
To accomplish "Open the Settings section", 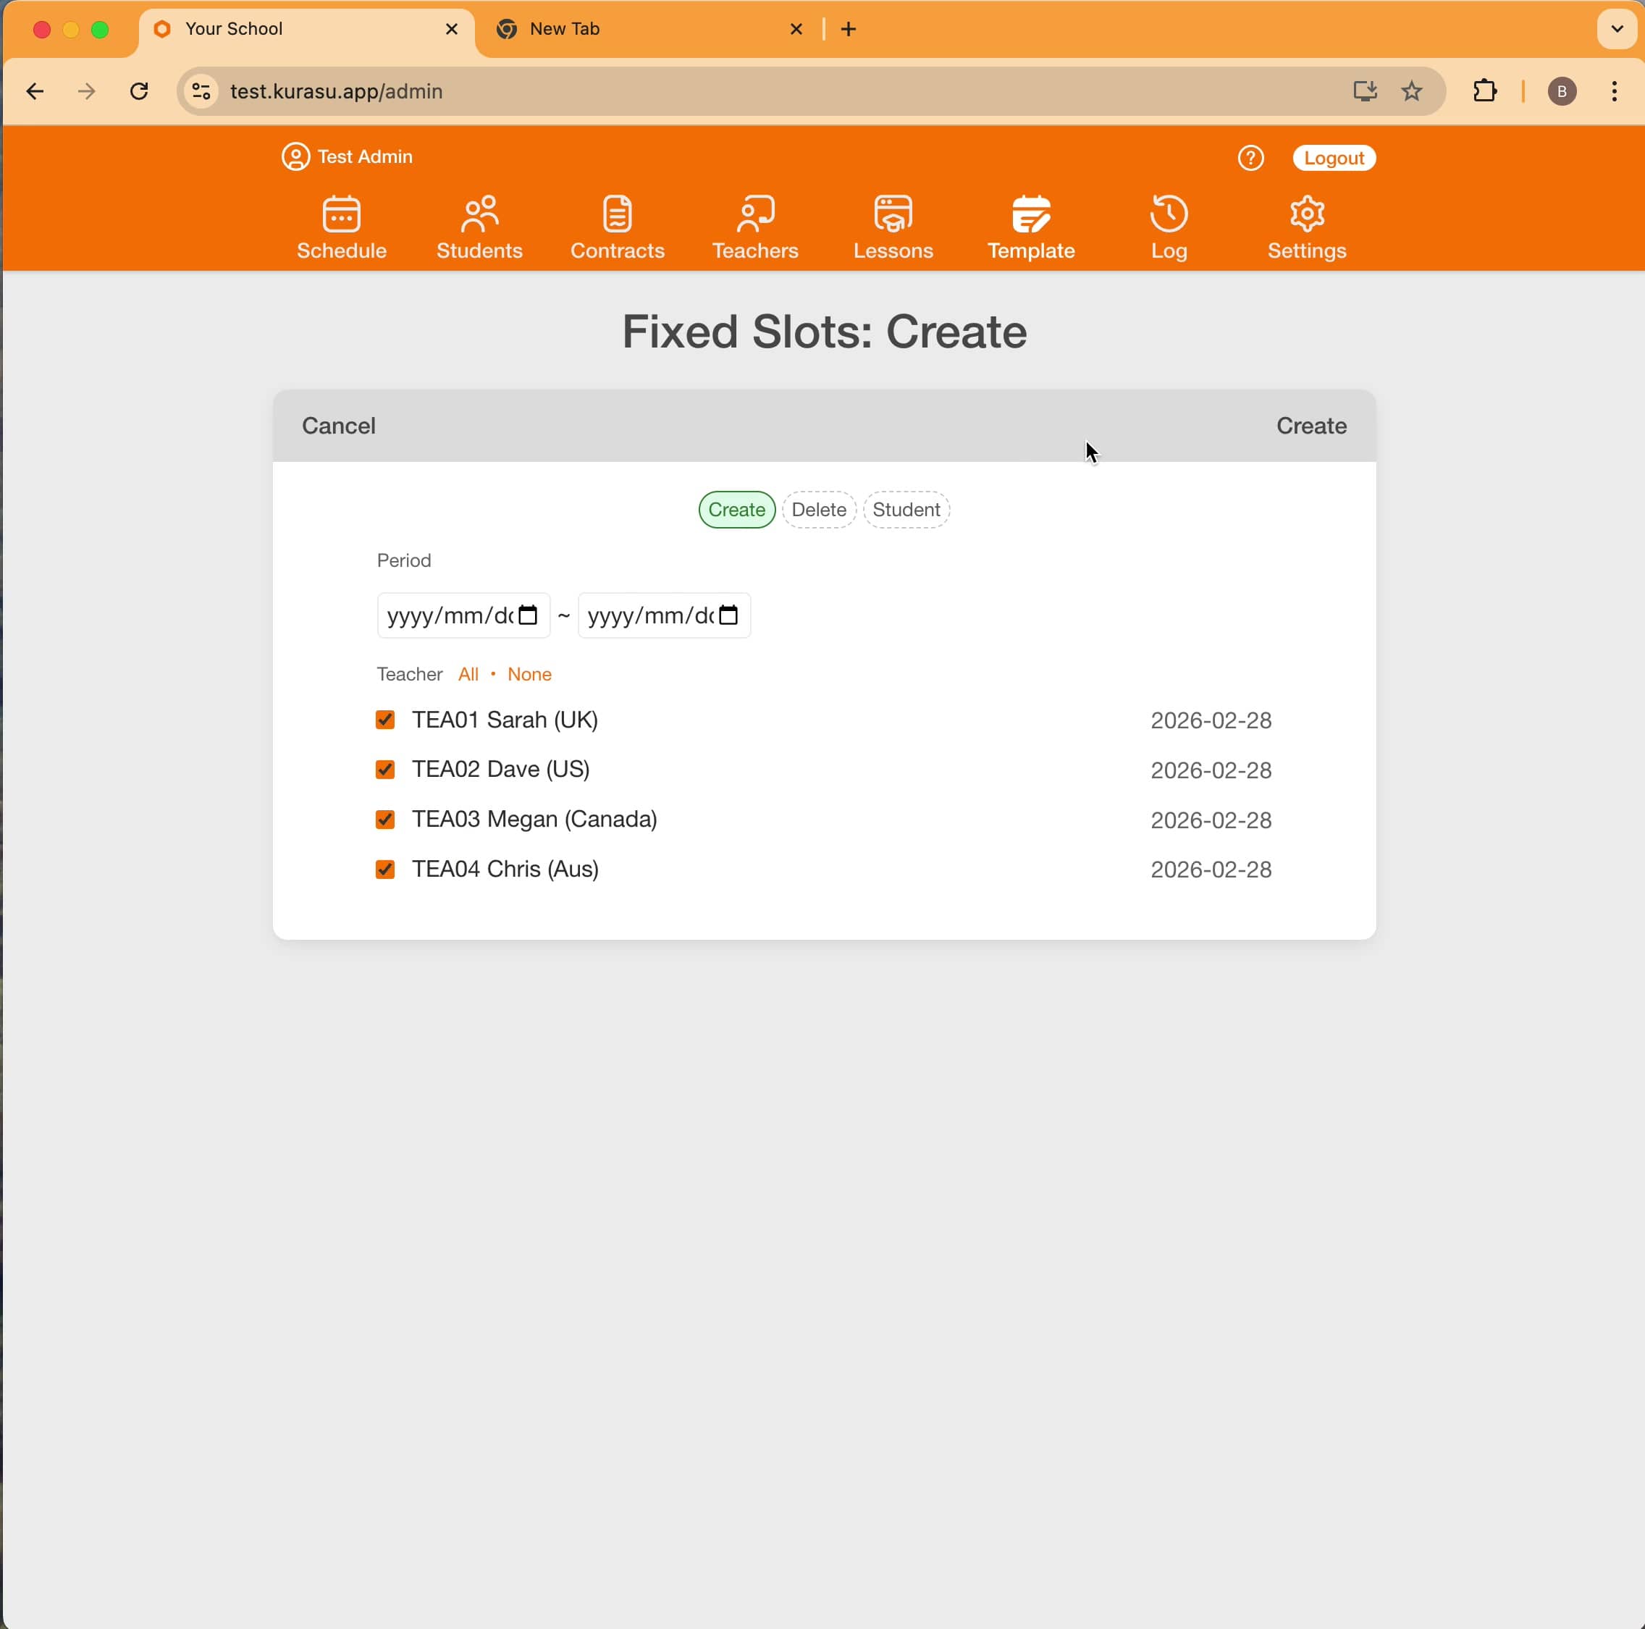I will (x=1306, y=227).
